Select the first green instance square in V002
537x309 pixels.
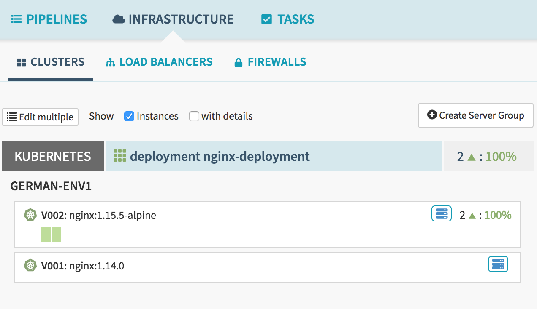(46, 234)
